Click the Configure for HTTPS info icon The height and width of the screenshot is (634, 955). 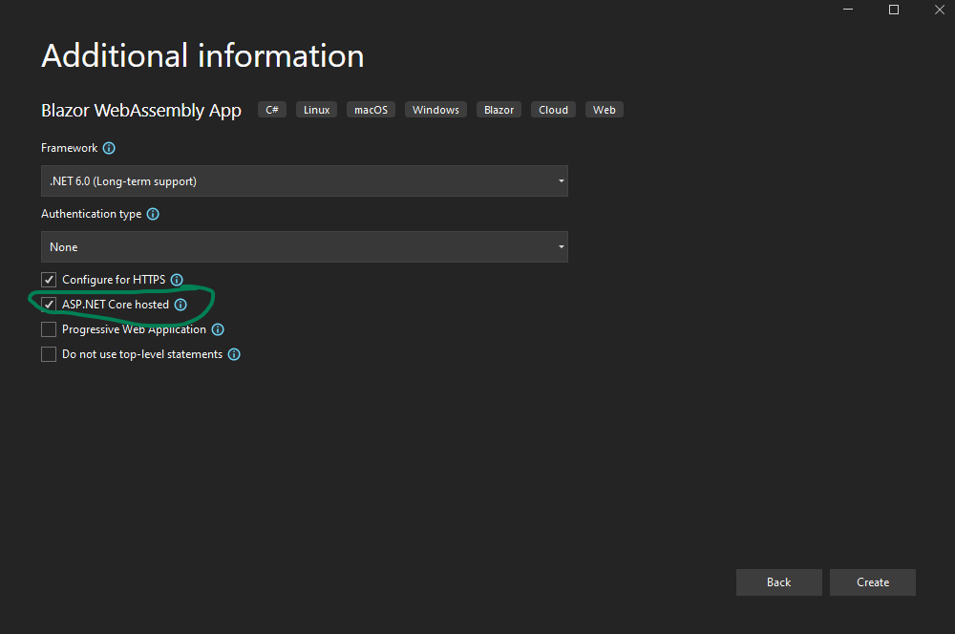[177, 280]
